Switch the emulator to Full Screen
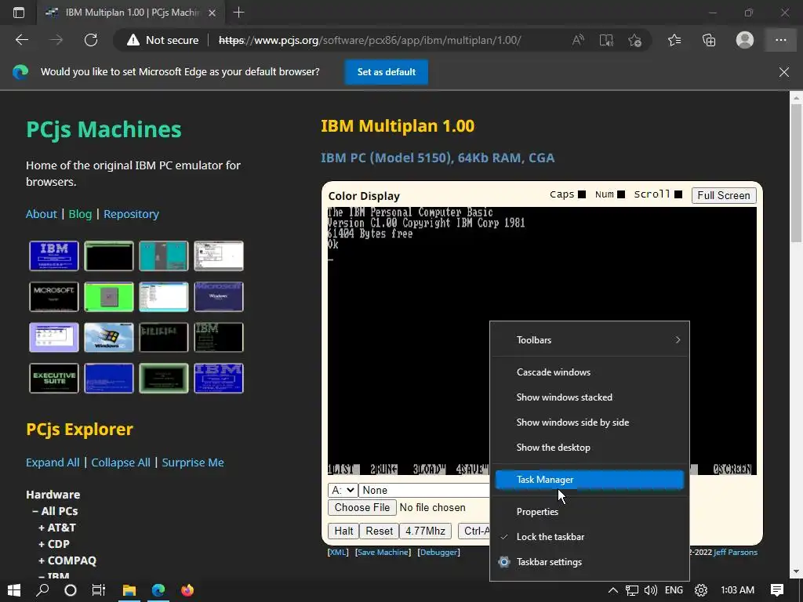This screenshot has height=602, width=803. point(724,195)
